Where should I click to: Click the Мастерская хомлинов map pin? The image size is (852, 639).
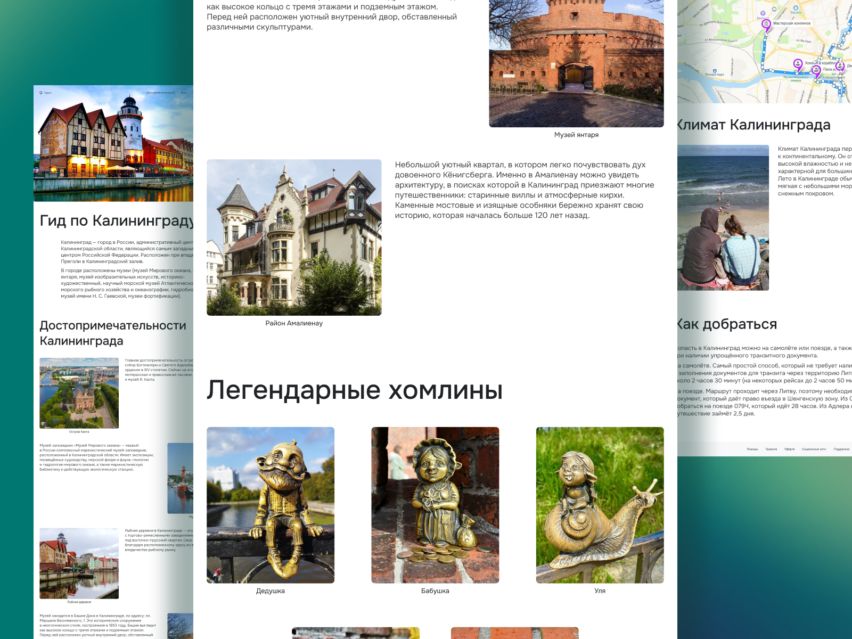[766, 24]
